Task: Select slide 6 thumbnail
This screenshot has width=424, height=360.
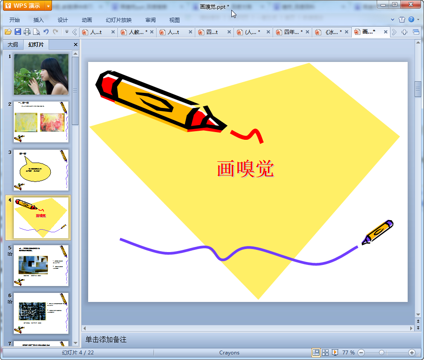Action: tap(41, 314)
